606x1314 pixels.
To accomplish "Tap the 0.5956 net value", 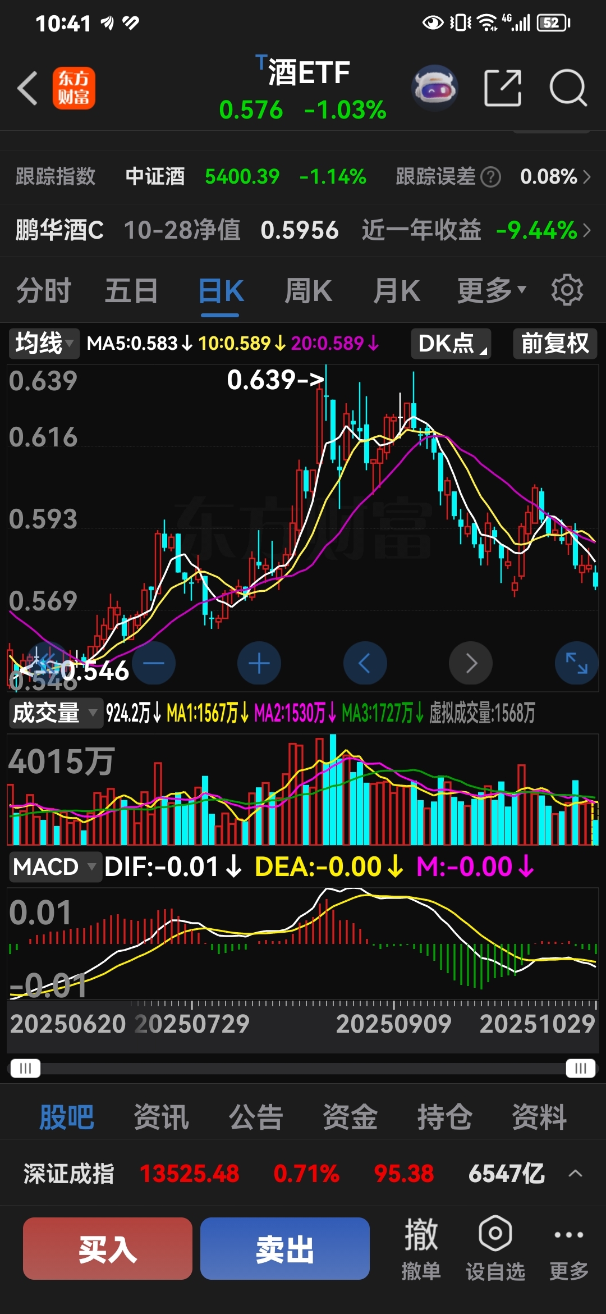I will pos(300,230).
